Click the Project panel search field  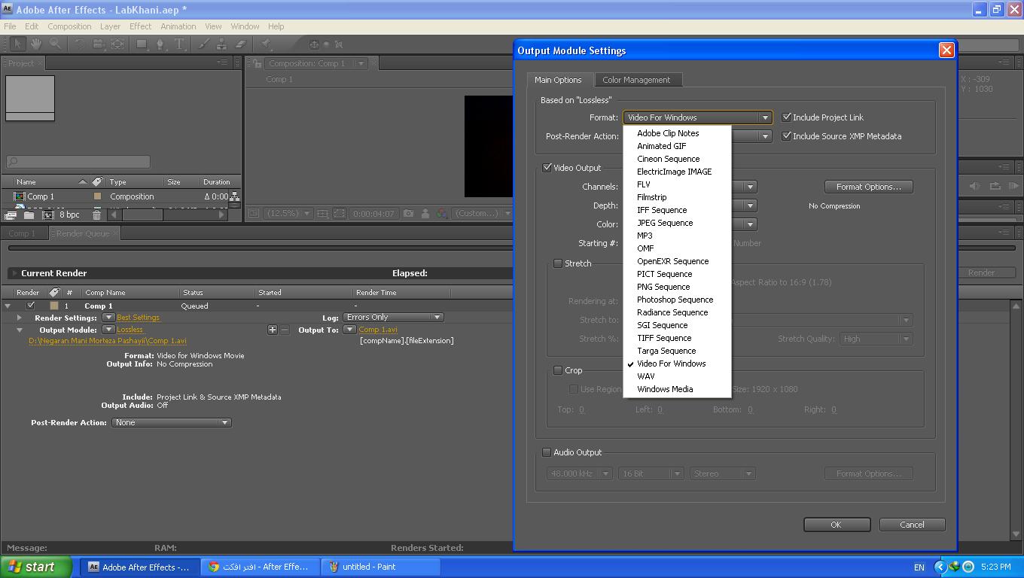pos(78,162)
